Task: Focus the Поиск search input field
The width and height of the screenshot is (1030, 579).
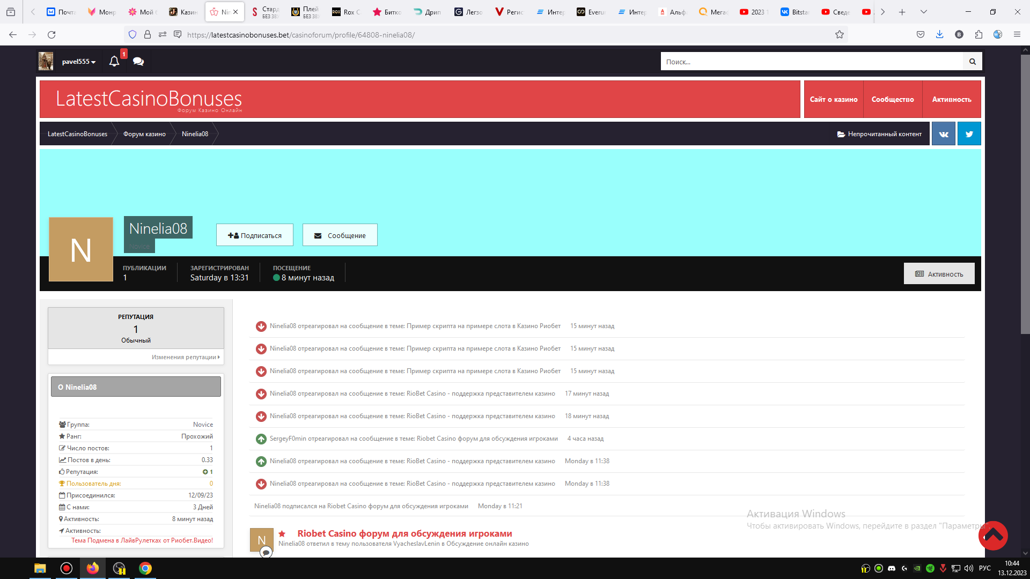Action: click(x=811, y=62)
